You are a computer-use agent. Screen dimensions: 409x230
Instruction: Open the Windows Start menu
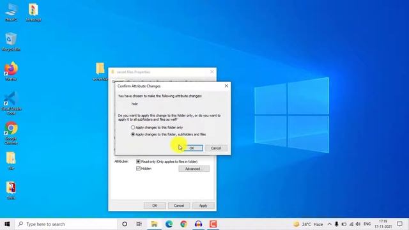pos(7,224)
